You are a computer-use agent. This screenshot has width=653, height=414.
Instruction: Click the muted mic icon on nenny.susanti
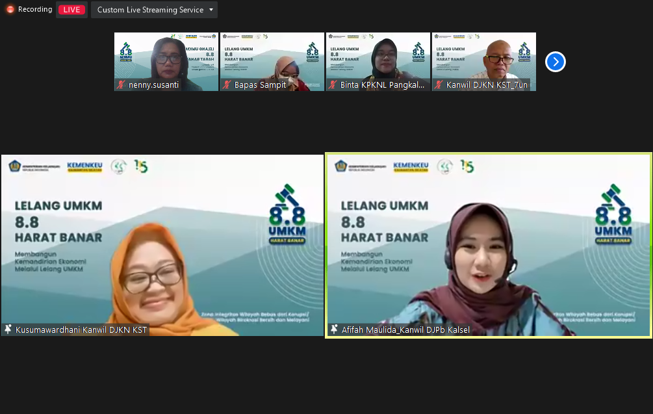click(x=120, y=84)
